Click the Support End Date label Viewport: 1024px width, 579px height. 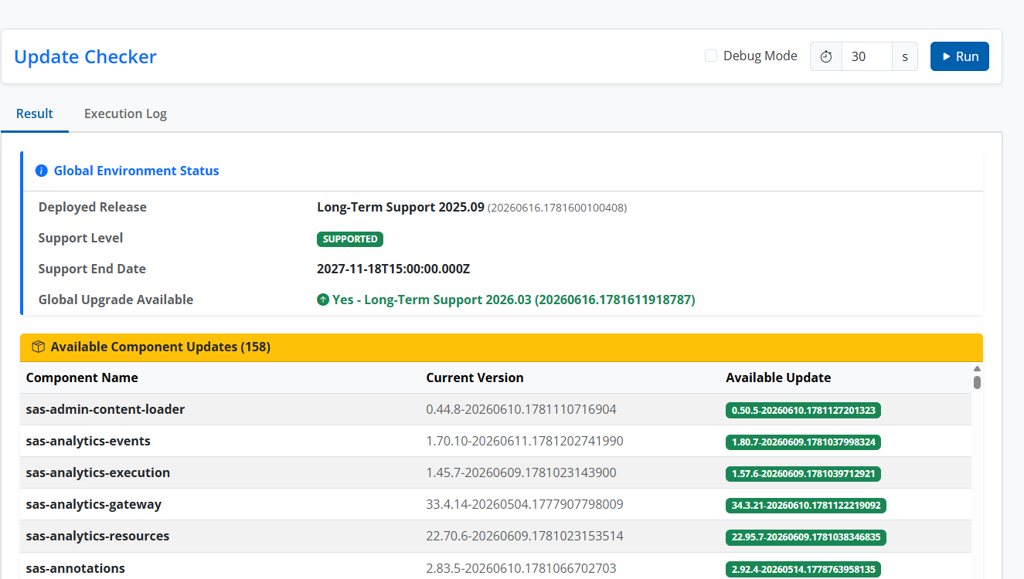[x=92, y=269]
